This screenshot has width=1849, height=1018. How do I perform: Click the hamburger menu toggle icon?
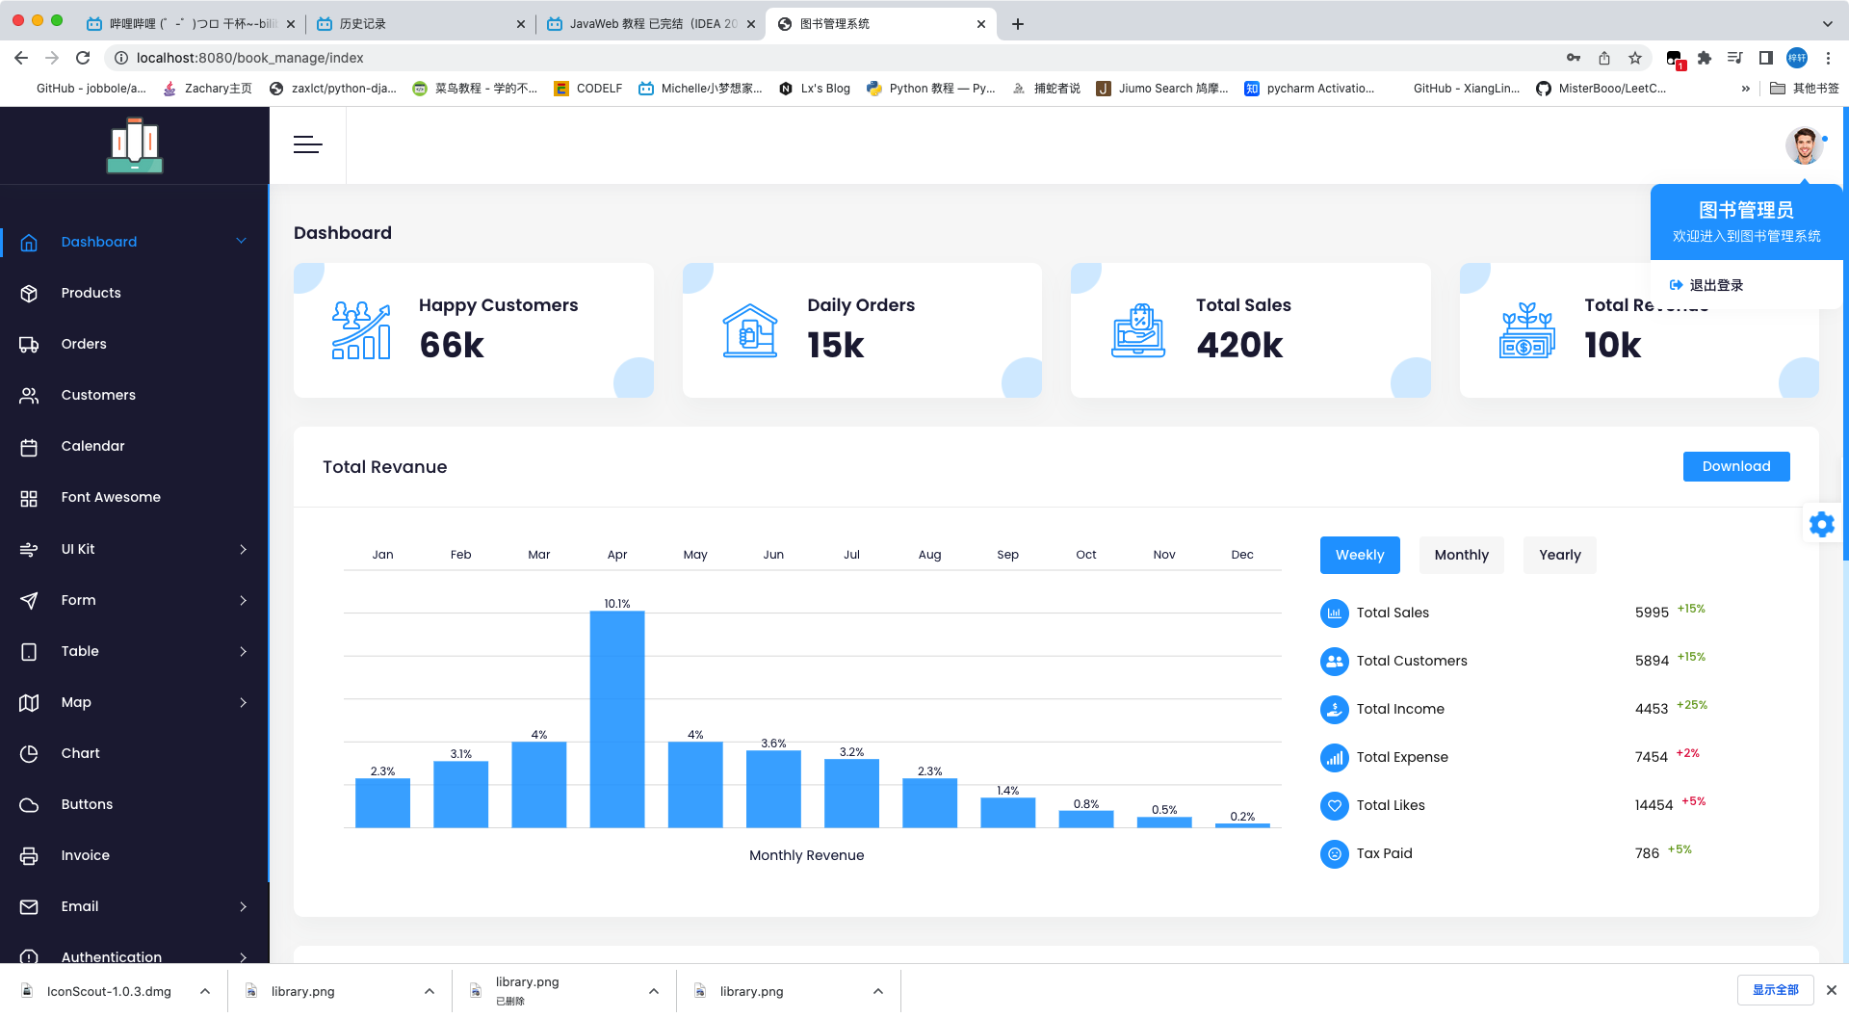[x=307, y=145]
